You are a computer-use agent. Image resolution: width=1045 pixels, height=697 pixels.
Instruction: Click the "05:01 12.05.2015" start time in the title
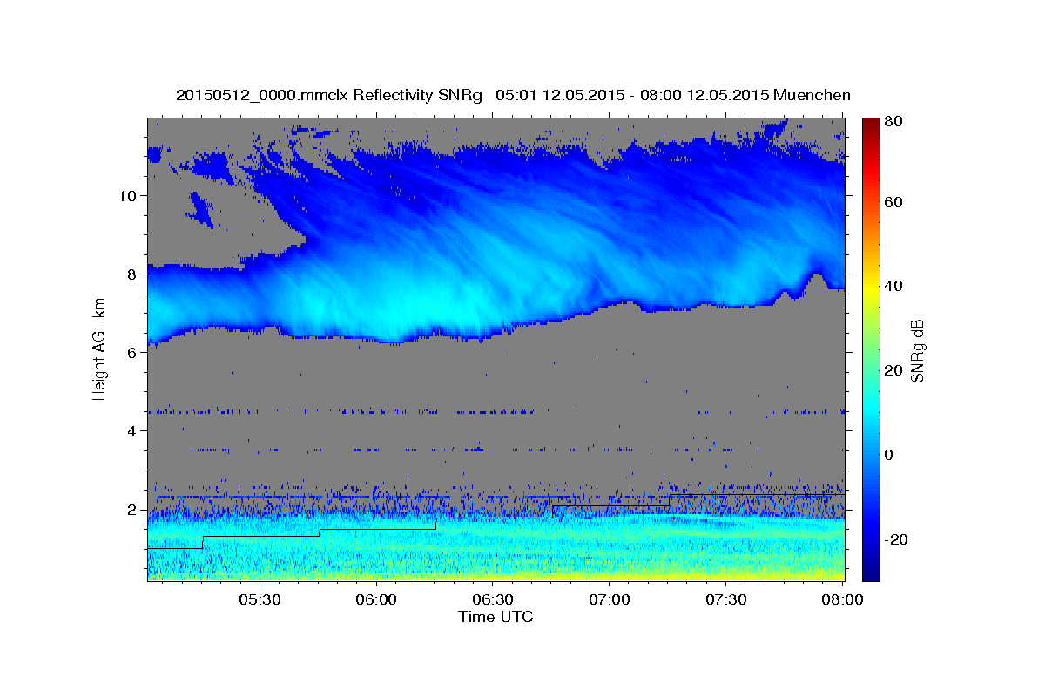coord(560,95)
